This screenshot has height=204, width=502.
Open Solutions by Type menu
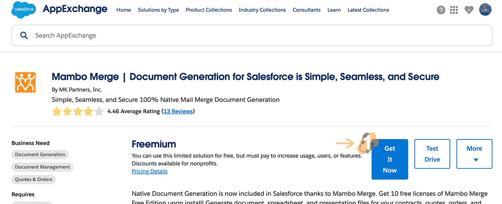158,10
